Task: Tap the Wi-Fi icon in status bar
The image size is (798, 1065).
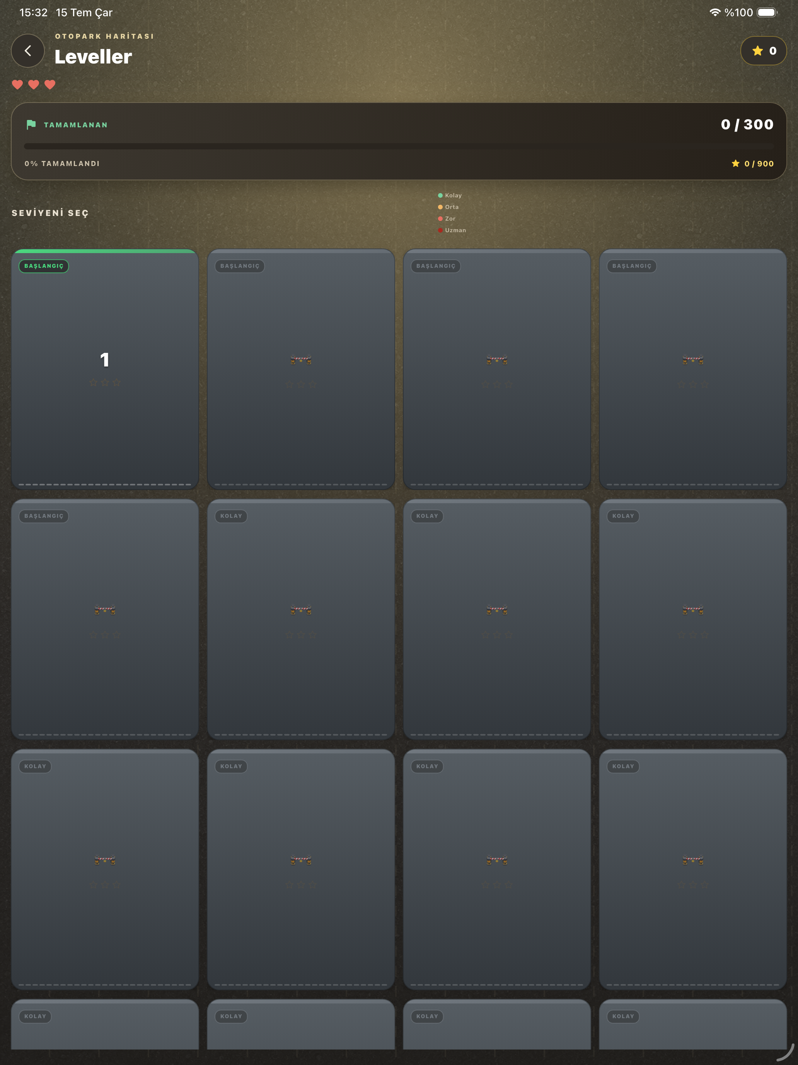Action: point(715,12)
